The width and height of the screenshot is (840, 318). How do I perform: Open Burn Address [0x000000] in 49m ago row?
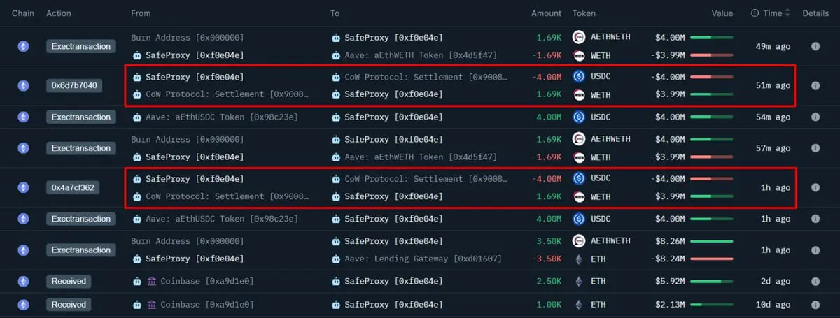tap(188, 37)
